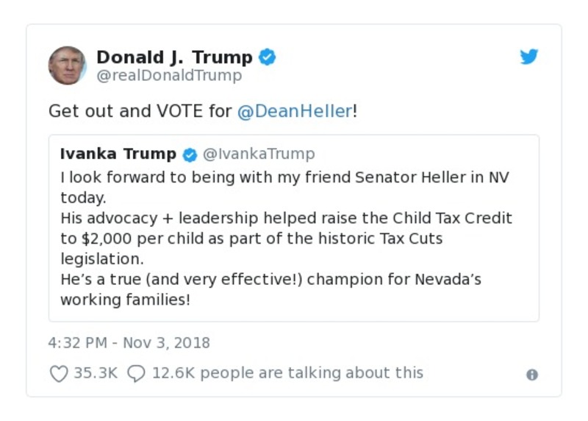Click the 35.3K likes count

[x=96, y=373]
